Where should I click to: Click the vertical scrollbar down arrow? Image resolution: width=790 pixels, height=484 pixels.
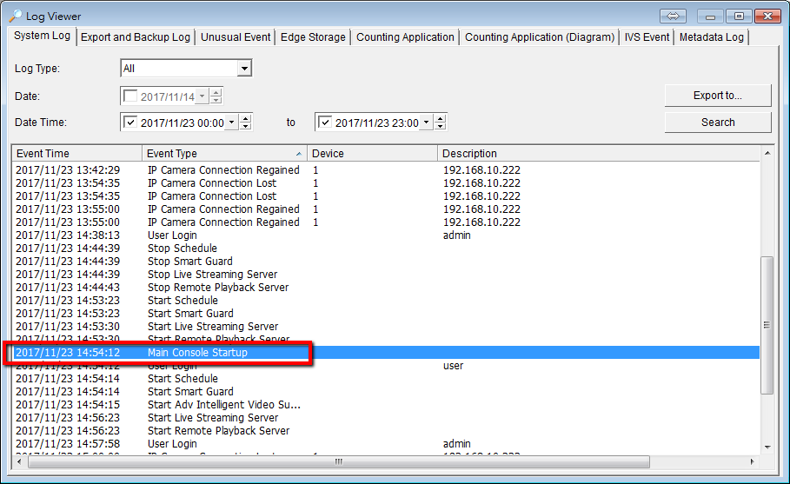[766, 447]
